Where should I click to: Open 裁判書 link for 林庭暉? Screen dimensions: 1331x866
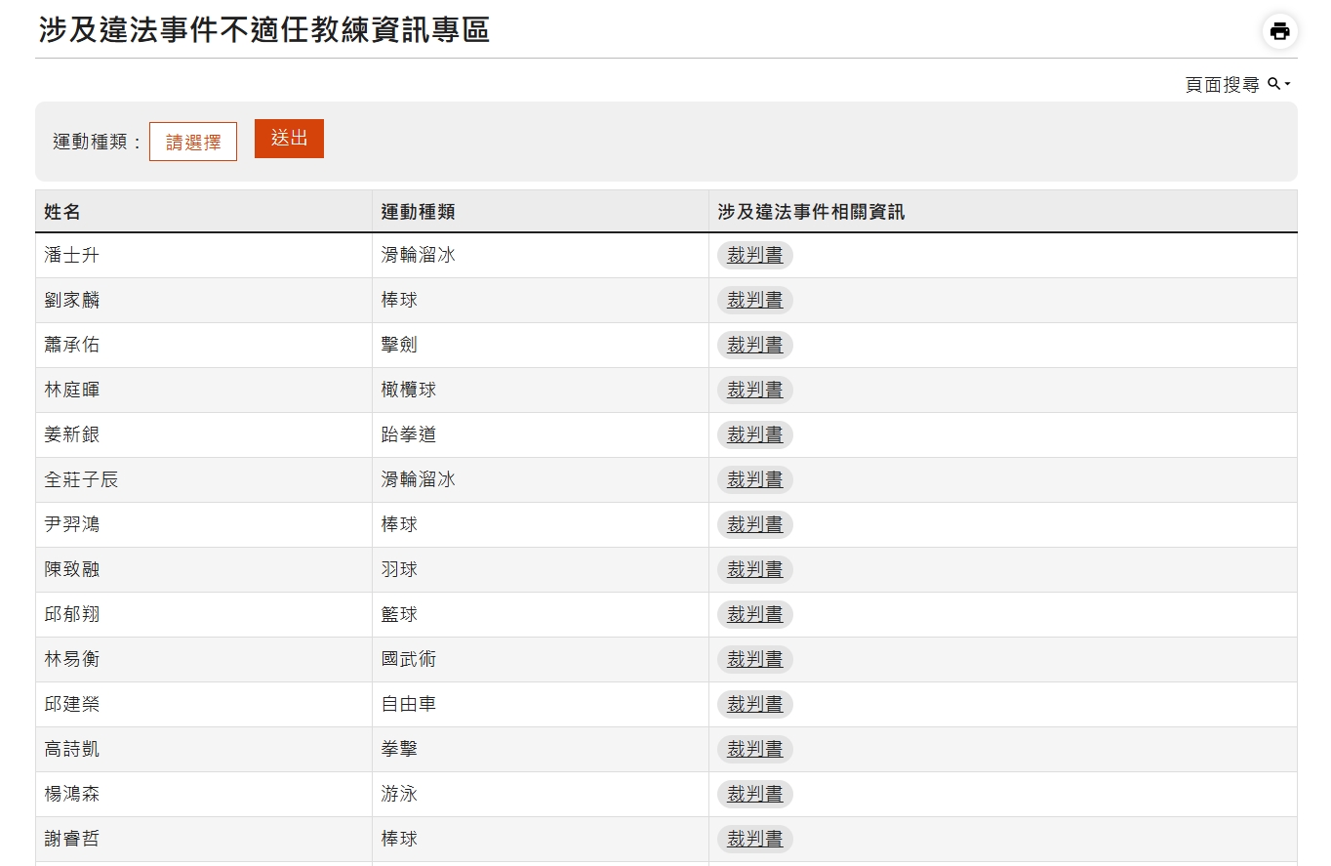coord(755,390)
